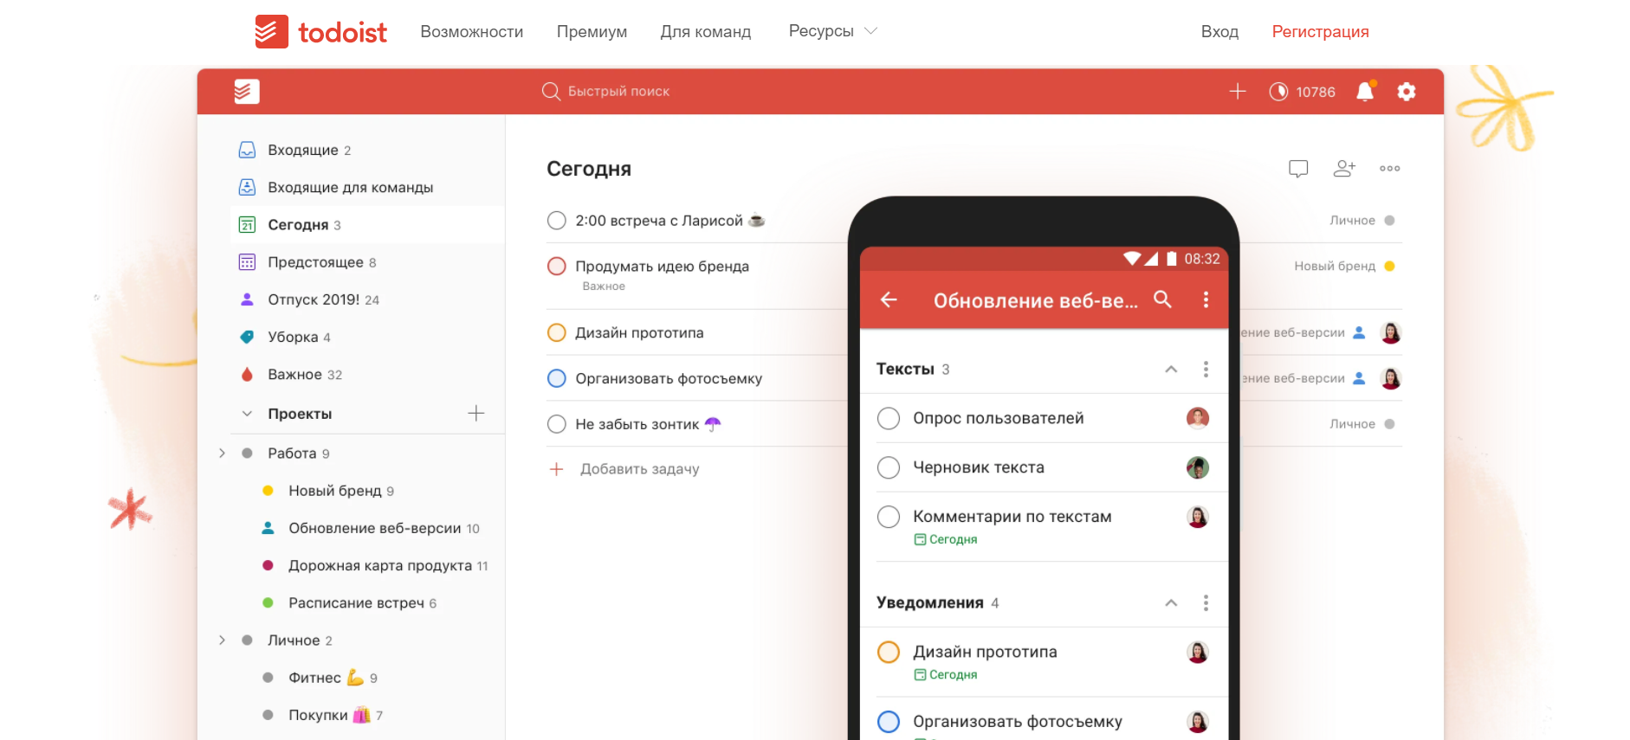Click the magnifier icon in quick search
This screenshot has height=740, width=1630.
[551, 91]
